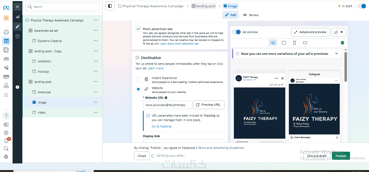The height and width of the screenshot is (172, 369).
Task: Click the bug report icon
Action: [x=6, y=157]
